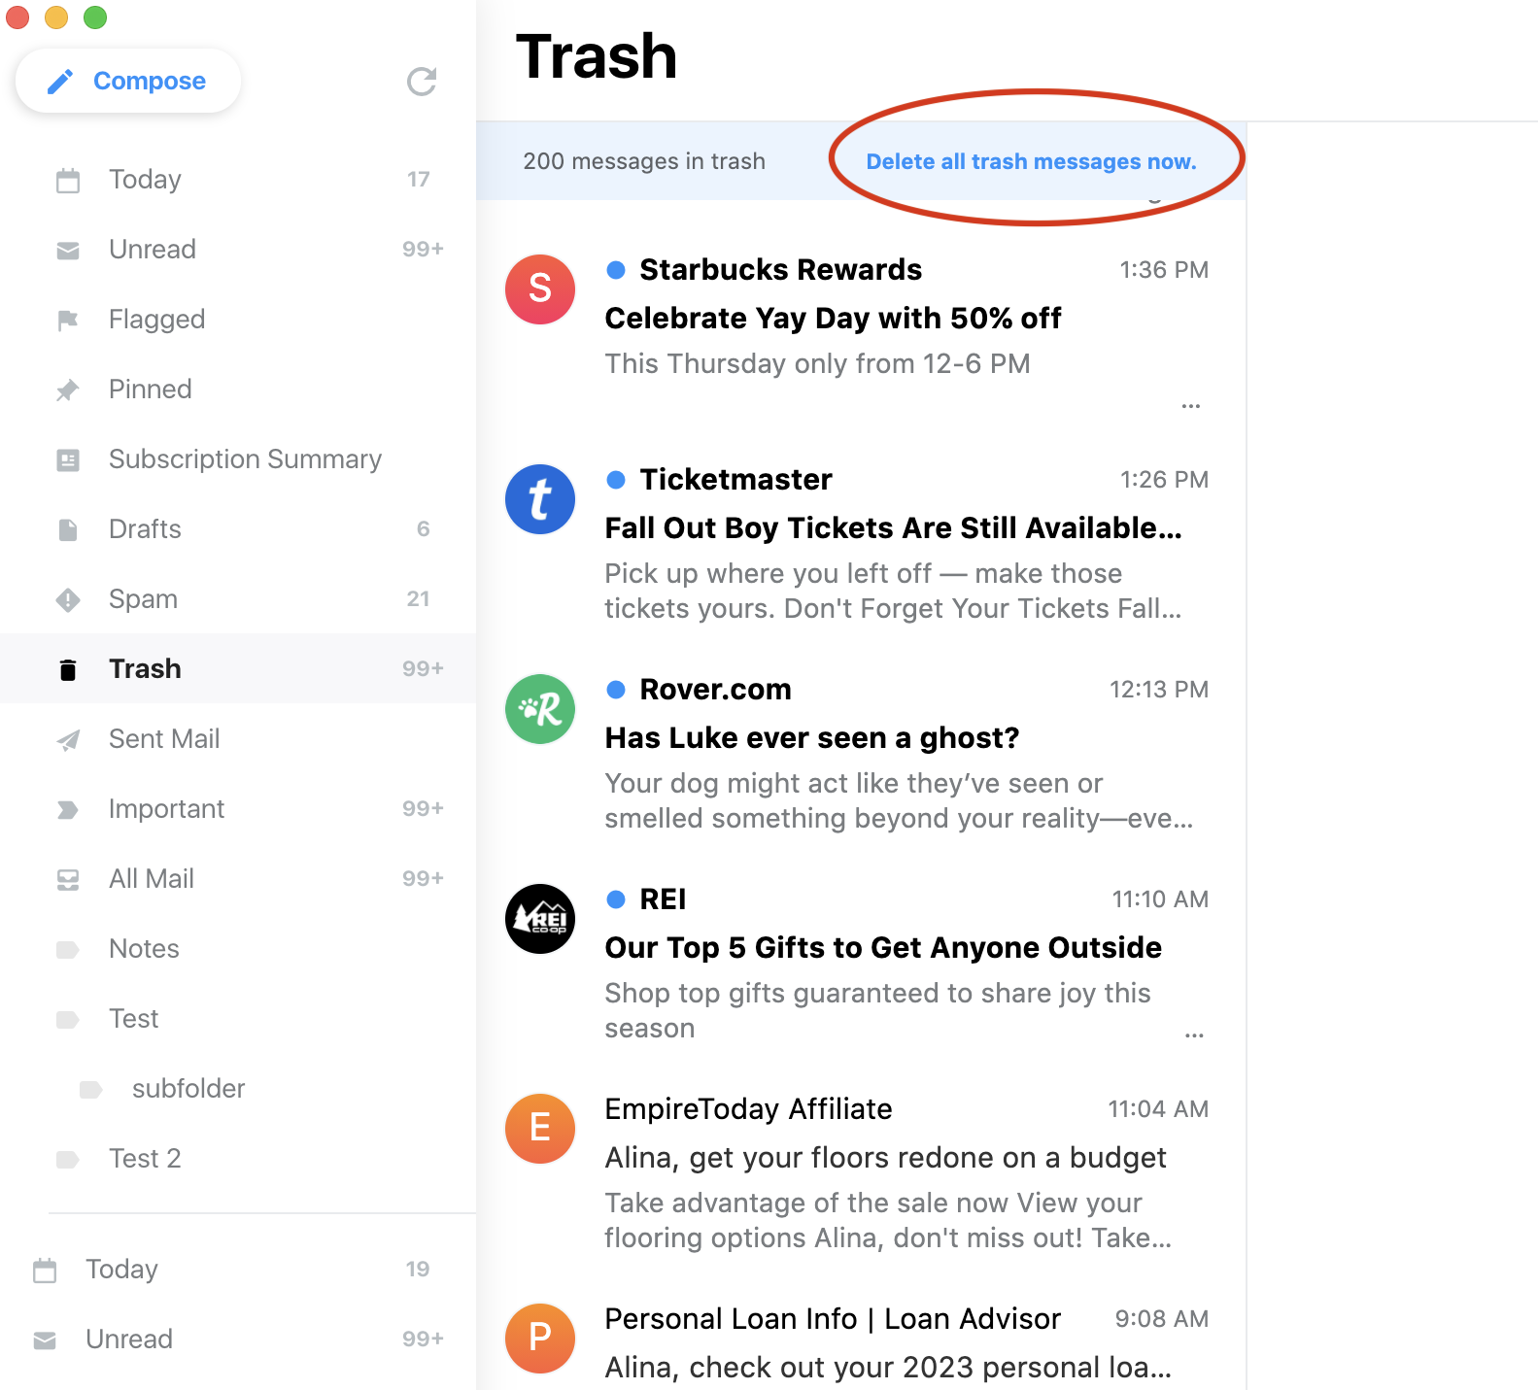Select the subfolder under Test
The image size is (1538, 1390).
(188, 1089)
